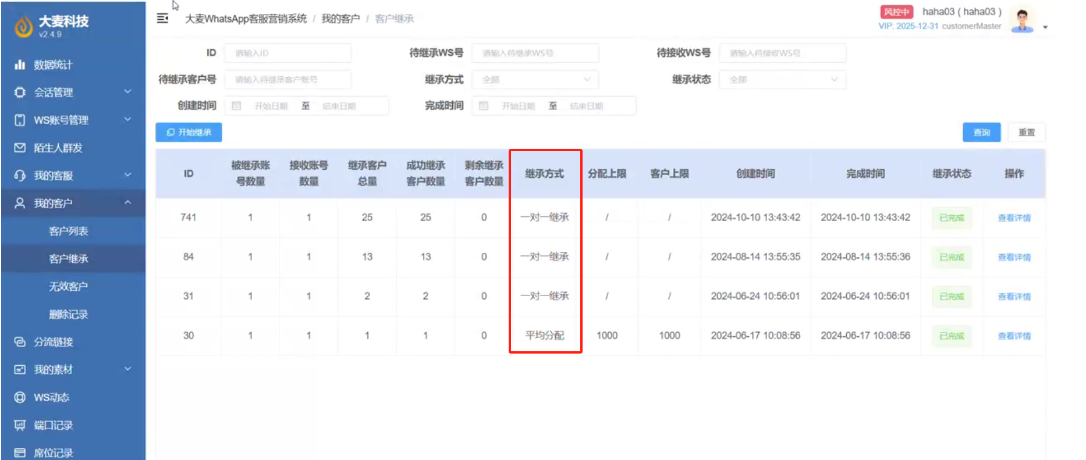Click the 继承状态 column header
The height and width of the screenshot is (460, 1086).
[x=952, y=174]
